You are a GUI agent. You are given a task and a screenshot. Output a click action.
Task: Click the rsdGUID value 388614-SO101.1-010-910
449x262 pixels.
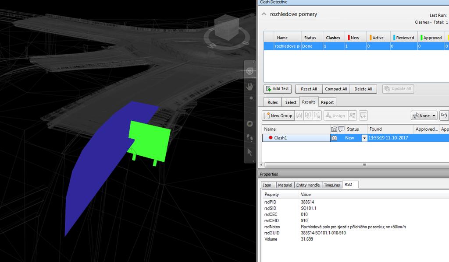click(323, 233)
